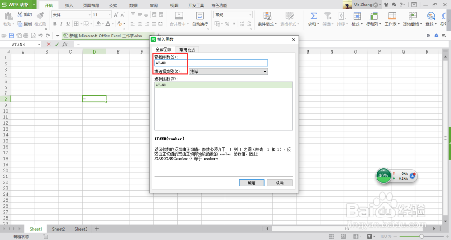Click the Format (格式) icon

(x=357, y=16)
